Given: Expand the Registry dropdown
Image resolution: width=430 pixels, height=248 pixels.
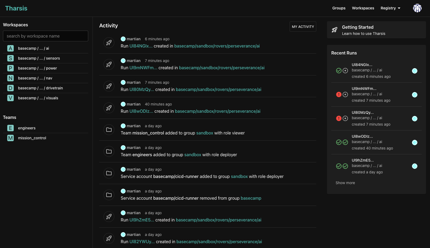Looking at the screenshot, I should (x=390, y=8).
